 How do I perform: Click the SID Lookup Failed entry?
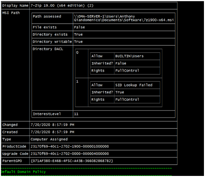(x=134, y=85)
